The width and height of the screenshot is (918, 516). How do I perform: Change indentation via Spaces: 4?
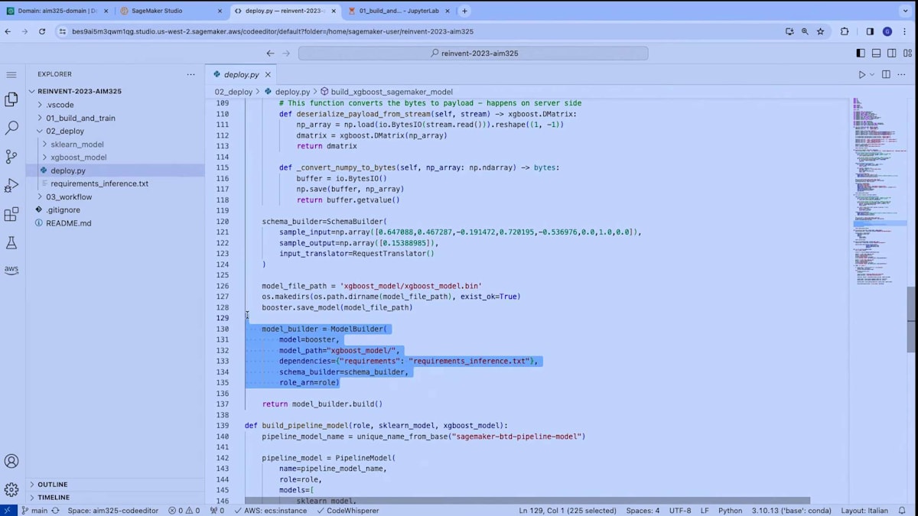[643, 510]
